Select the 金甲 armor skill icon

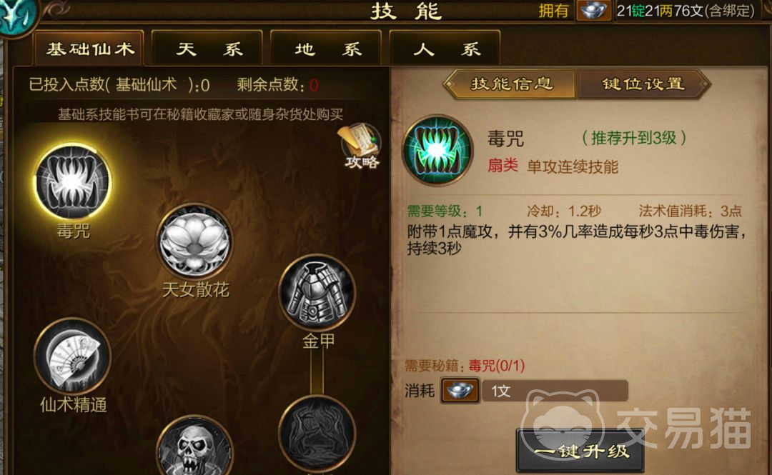pos(317,292)
